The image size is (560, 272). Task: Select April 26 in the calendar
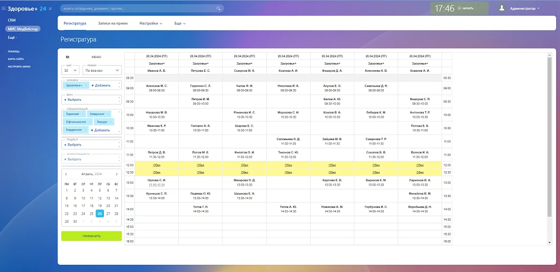pyautogui.click(x=100, y=213)
